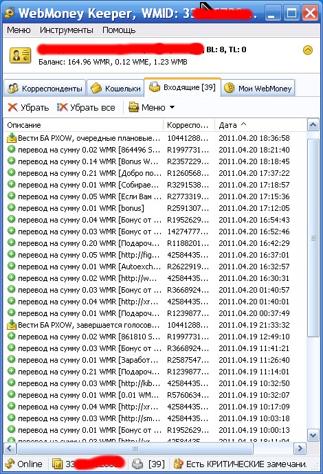The height and width of the screenshot is (474, 323).
Task: Collapse the info panel with yellow chevron
Action: pyautogui.click(x=308, y=50)
